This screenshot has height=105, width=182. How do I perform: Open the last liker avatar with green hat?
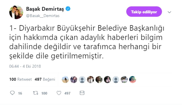tap(133, 79)
